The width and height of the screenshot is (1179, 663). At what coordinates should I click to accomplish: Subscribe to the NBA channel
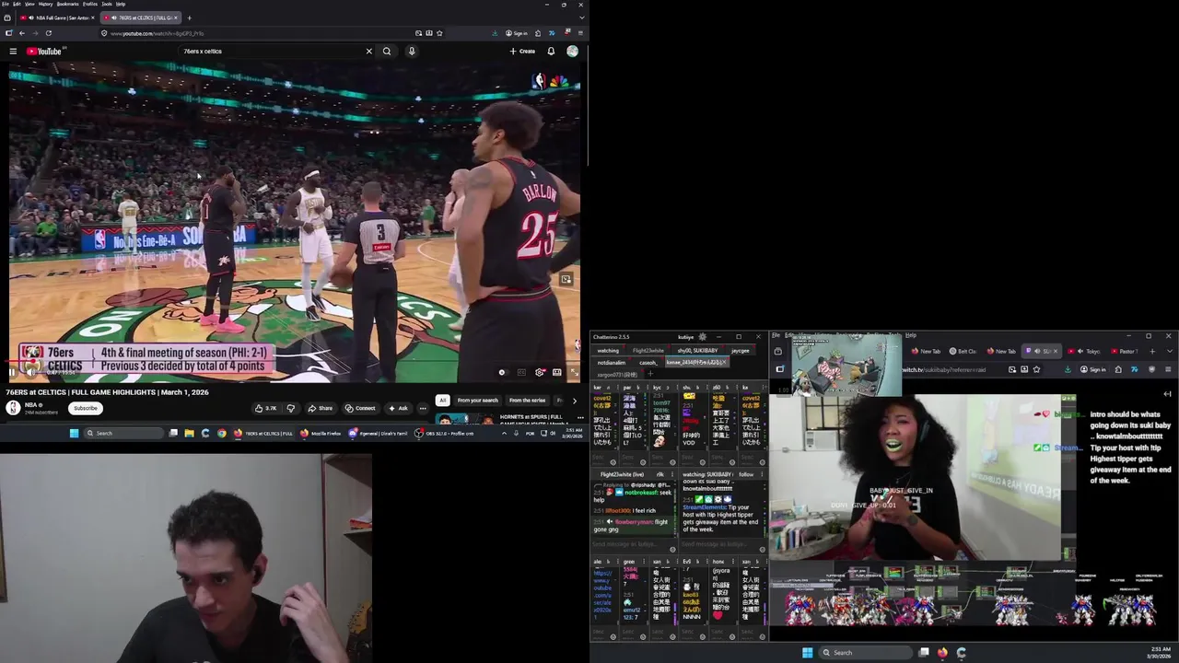tap(86, 408)
